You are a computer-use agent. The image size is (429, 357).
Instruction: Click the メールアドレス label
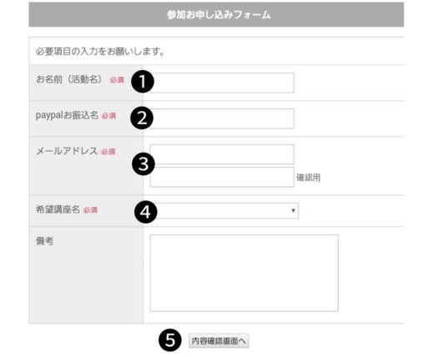(67, 151)
